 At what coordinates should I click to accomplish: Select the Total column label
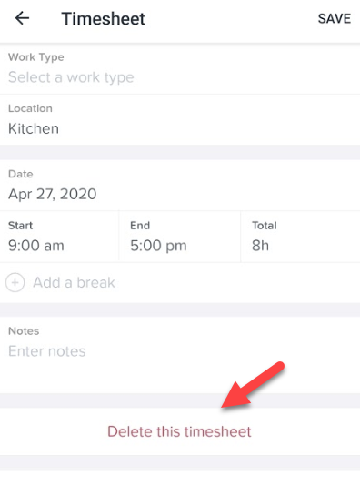click(x=265, y=226)
